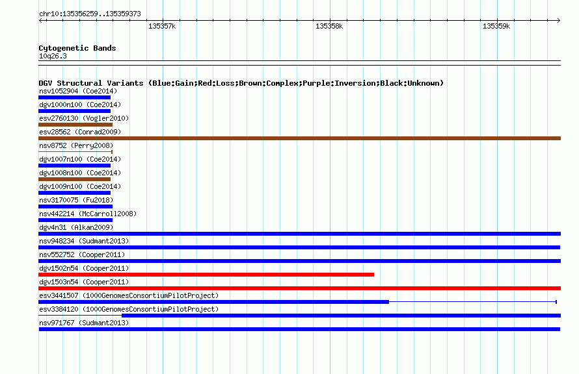Select the red loss bar under dgv1503n54
The width and height of the screenshot is (579, 374).
(x=299, y=288)
